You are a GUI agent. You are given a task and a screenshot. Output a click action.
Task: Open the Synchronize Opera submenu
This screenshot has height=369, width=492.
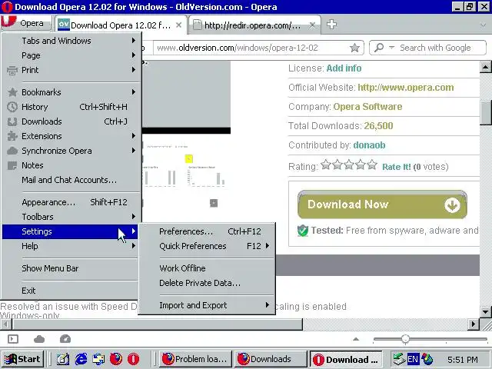pos(71,151)
